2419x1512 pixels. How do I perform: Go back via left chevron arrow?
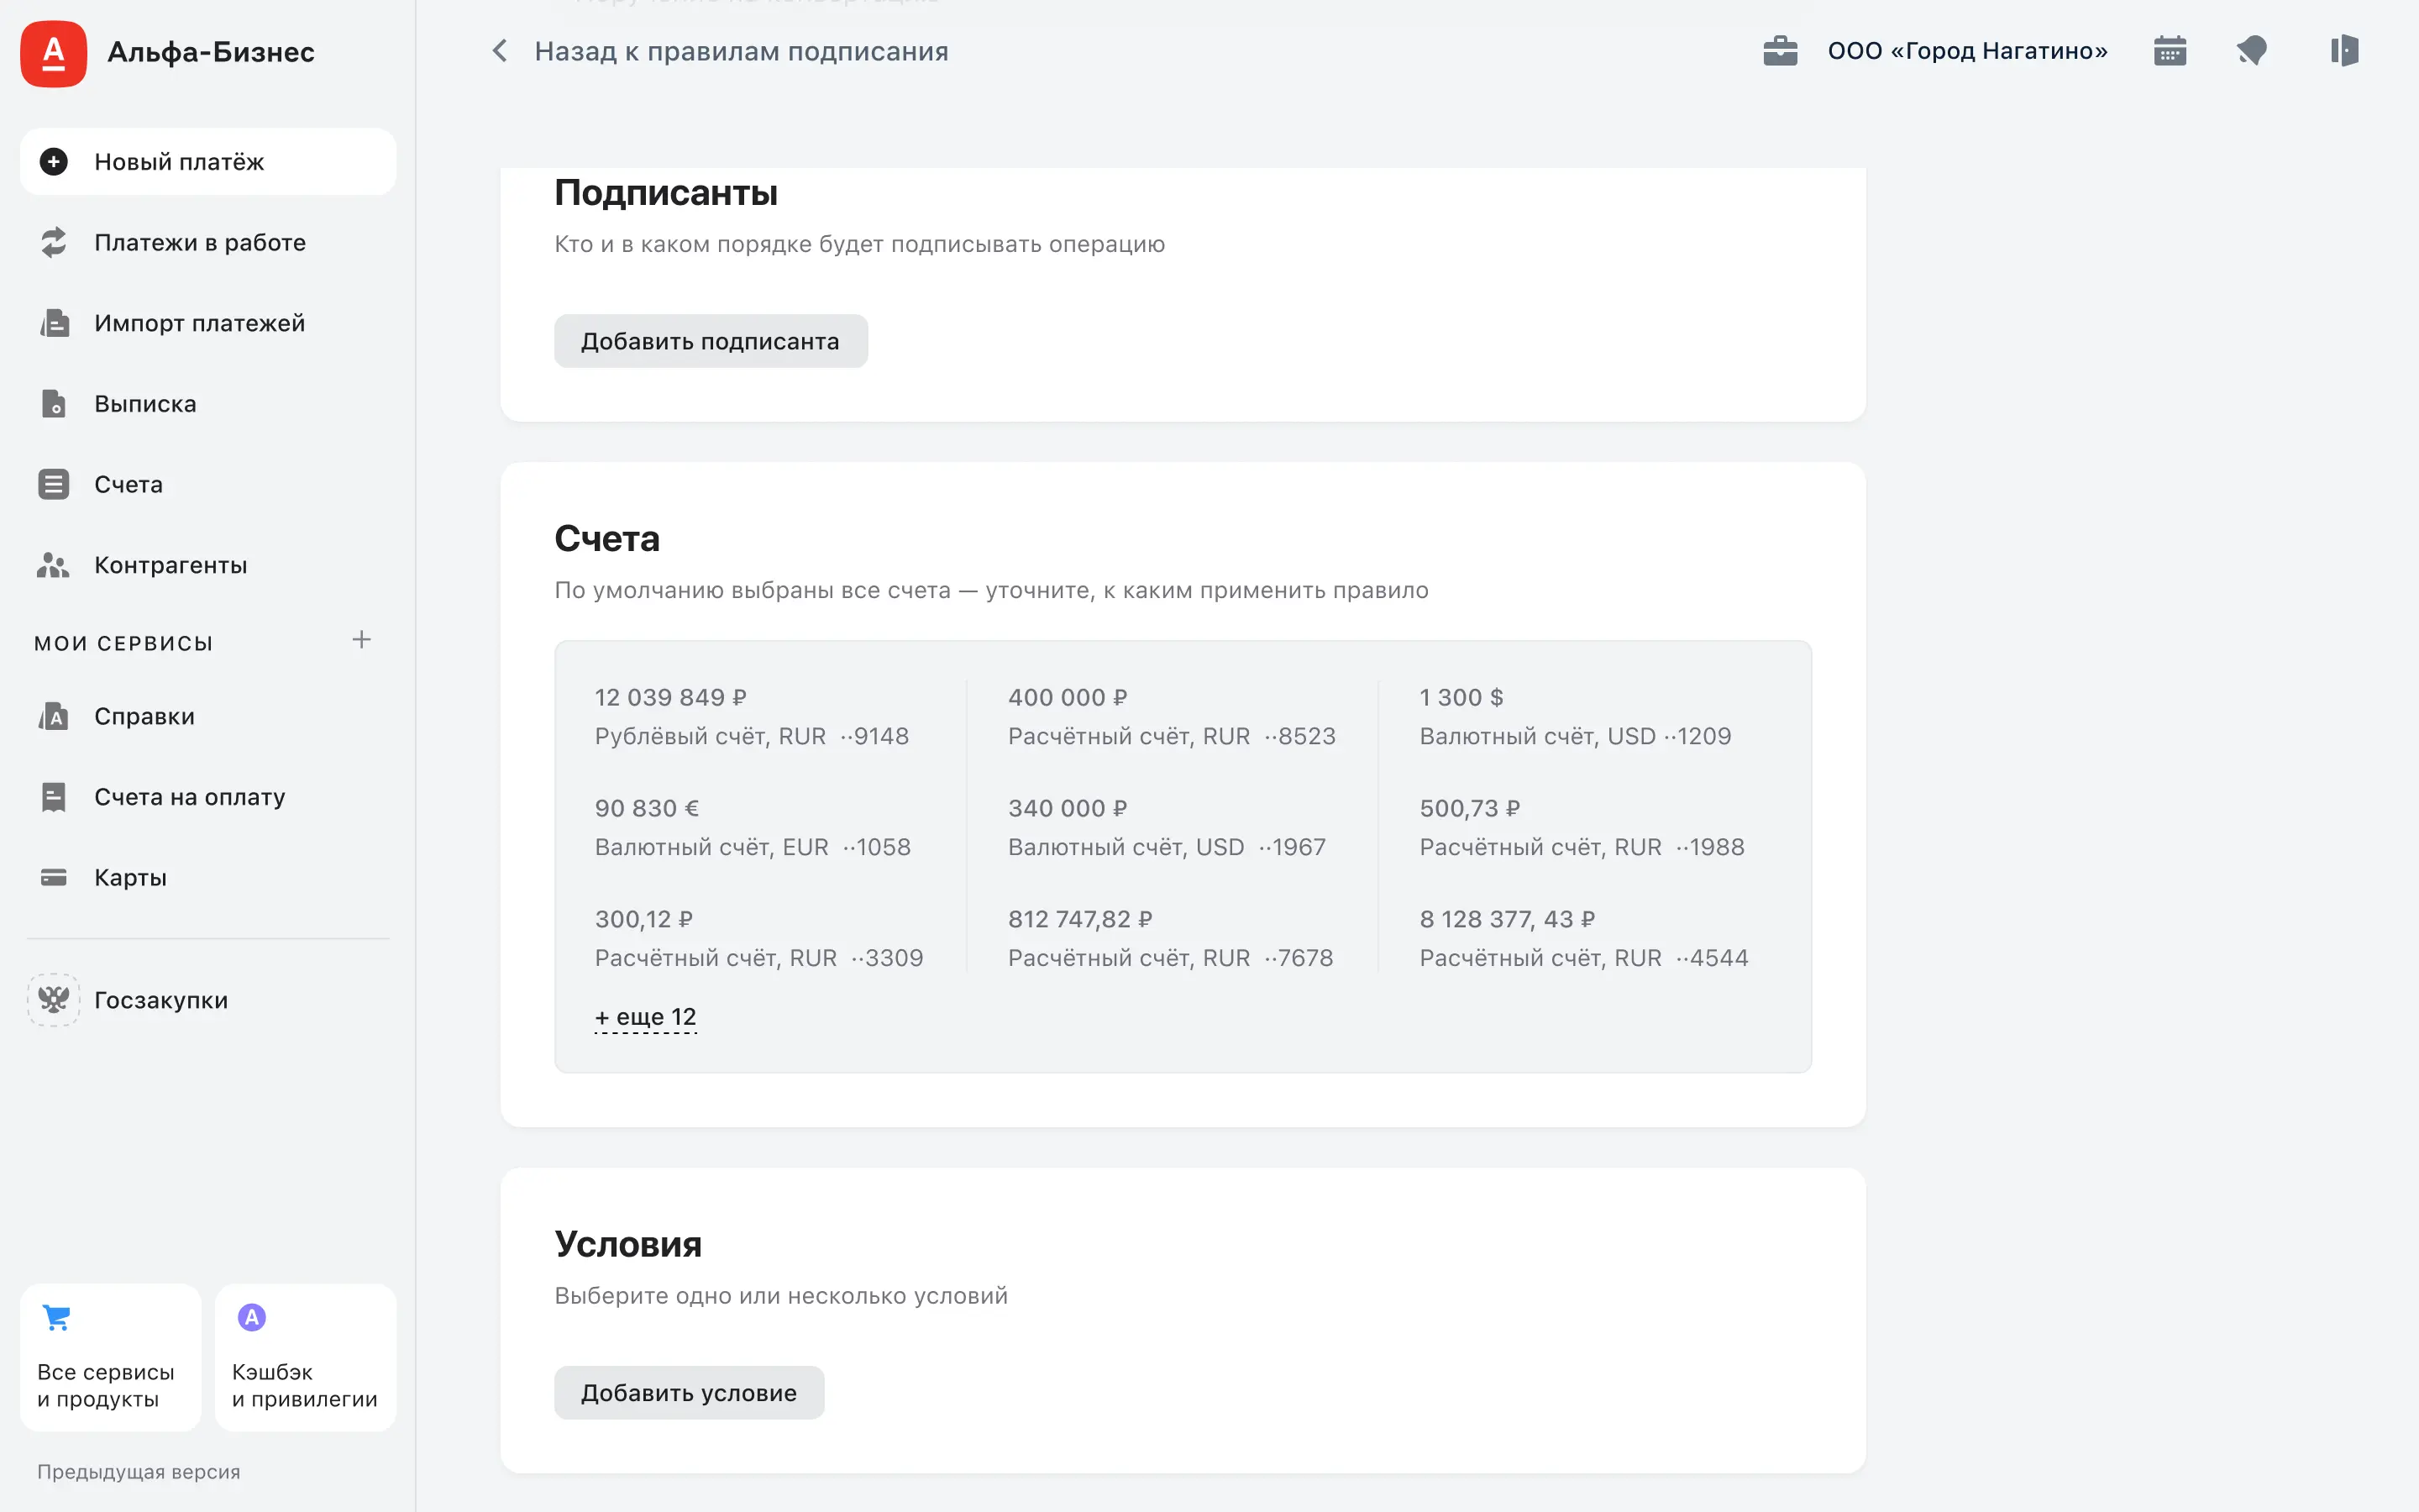pos(501,51)
